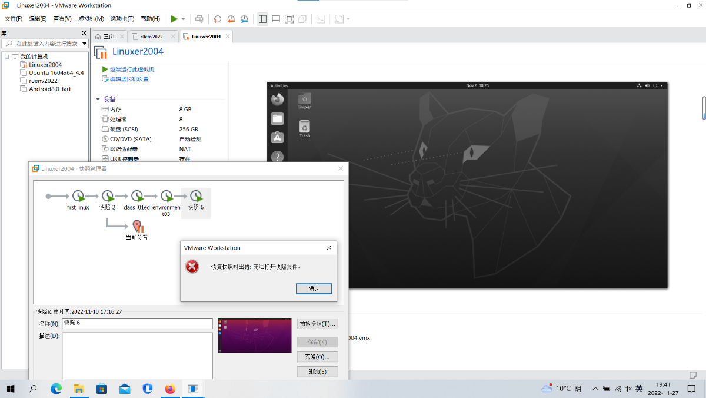Switch to the r0env2022 tab
The width and height of the screenshot is (706, 398).
[x=151, y=37]
